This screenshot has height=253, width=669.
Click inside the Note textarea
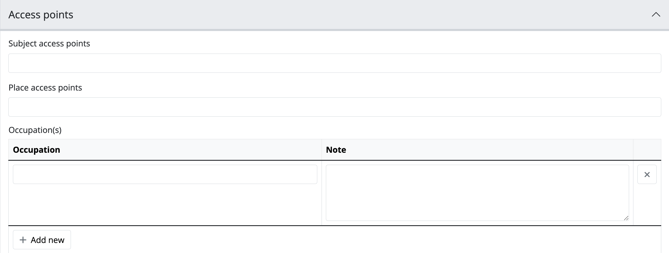[477, 193]
